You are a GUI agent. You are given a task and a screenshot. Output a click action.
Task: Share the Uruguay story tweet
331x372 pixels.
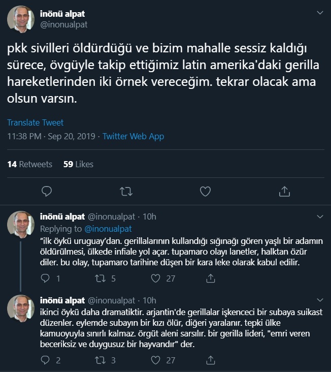click(x=210, y=278)
